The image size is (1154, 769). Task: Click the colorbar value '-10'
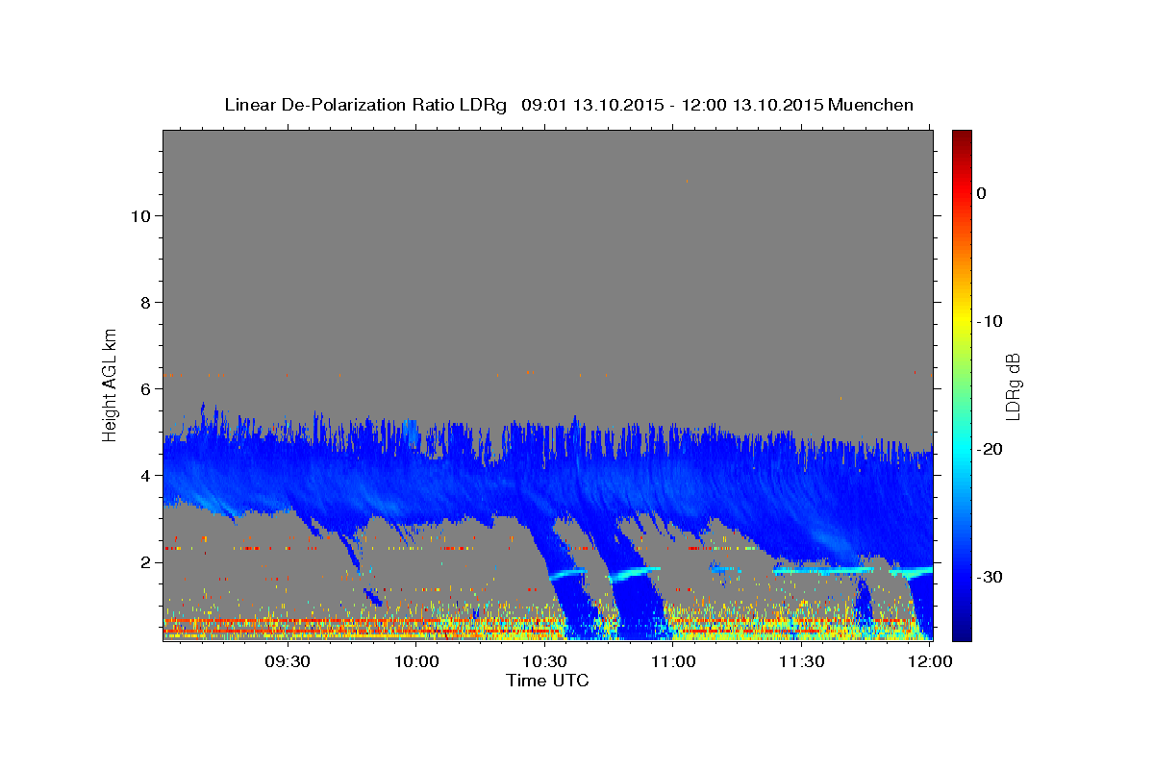(991, 321)
